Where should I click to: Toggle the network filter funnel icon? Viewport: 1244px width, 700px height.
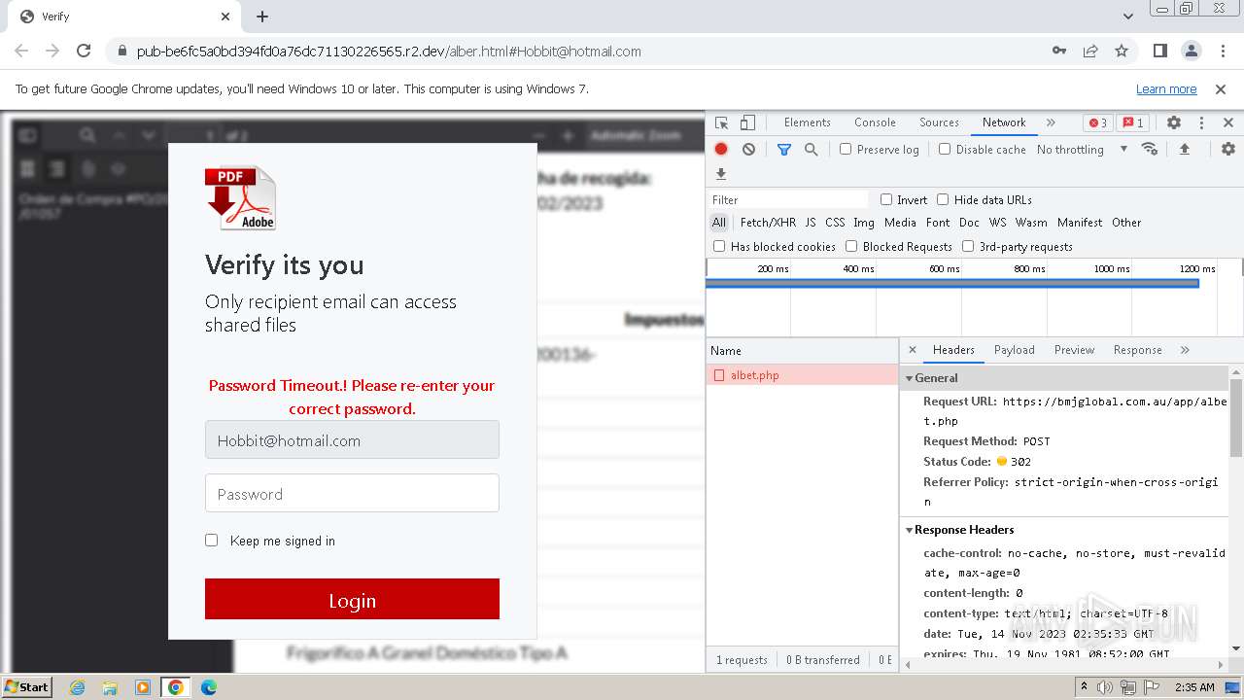784,149
